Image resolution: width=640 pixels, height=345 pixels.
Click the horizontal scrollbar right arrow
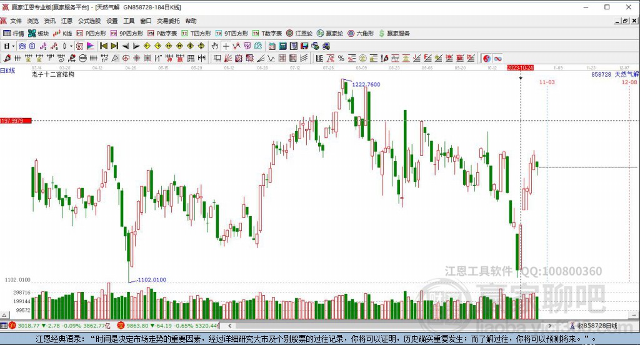pos(550,326)
